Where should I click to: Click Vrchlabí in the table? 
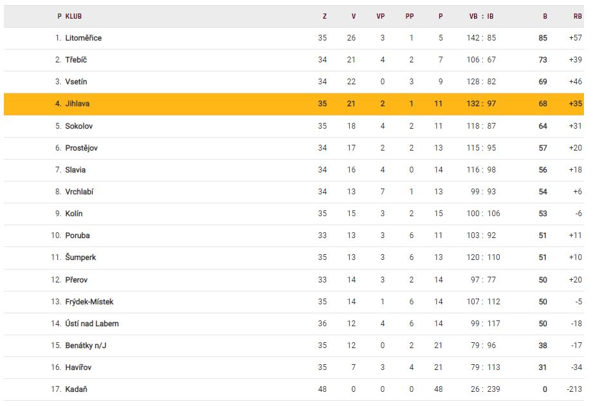pyautogui.click(x=79, y=192)
